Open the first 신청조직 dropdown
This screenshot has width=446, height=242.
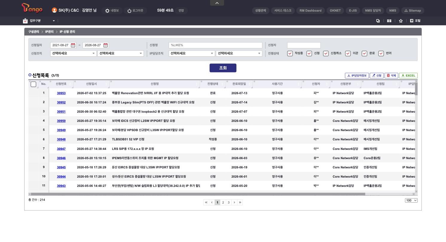pos(73,53)
